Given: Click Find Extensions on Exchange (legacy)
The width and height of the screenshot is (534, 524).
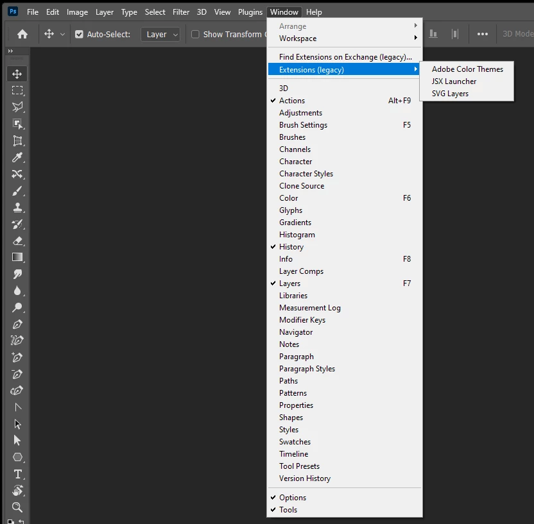Looking at the screenshot, I should point(345,57).
